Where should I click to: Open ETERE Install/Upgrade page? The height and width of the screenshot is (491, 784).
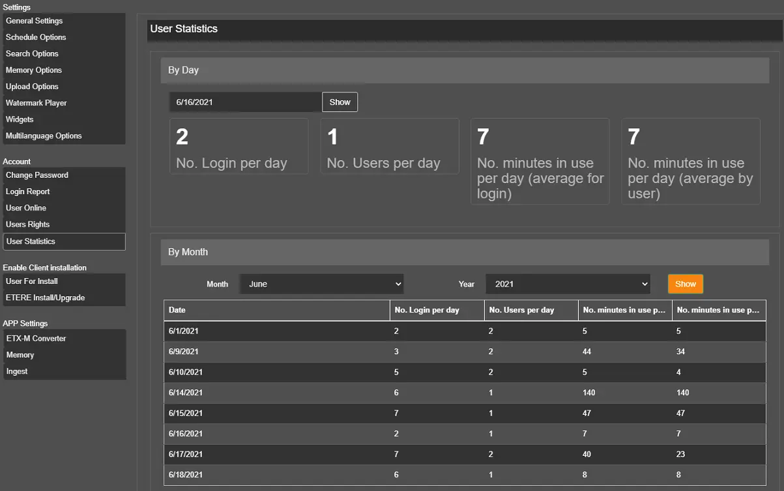(x=46, y=298)
